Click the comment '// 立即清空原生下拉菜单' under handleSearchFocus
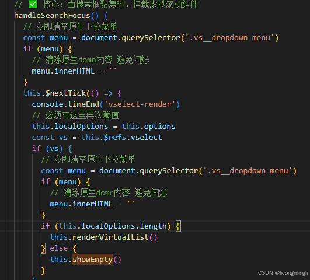 click(x=70, y=26)
